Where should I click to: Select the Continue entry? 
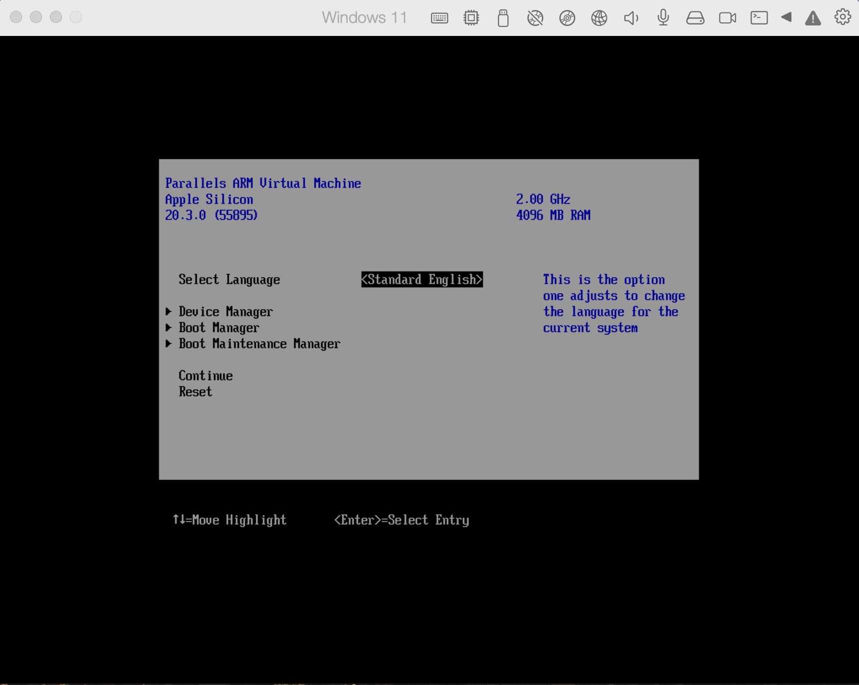[206, 375]
